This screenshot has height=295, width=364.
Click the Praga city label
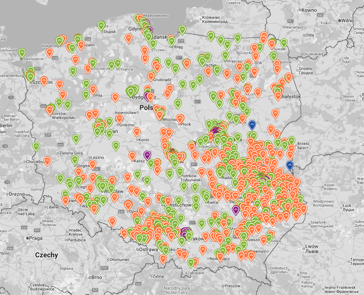click(36, 238)
